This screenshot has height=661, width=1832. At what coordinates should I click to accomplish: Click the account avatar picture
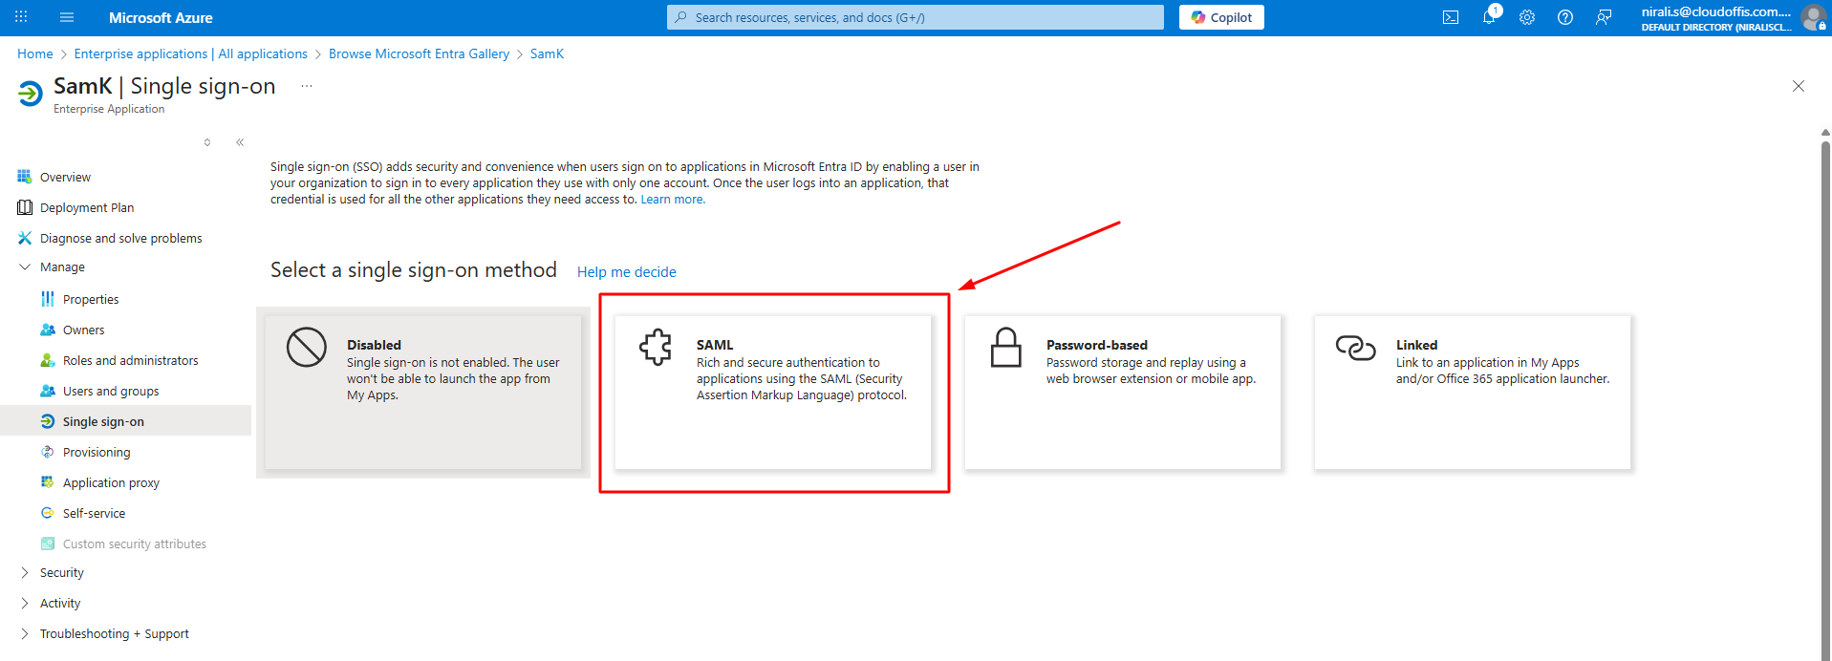click(x=1813, y=17)
